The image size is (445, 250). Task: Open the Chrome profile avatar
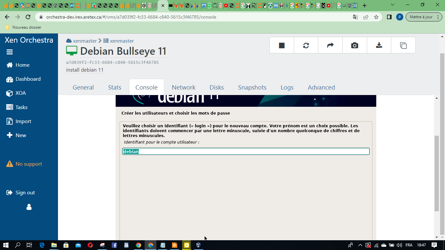399,17
